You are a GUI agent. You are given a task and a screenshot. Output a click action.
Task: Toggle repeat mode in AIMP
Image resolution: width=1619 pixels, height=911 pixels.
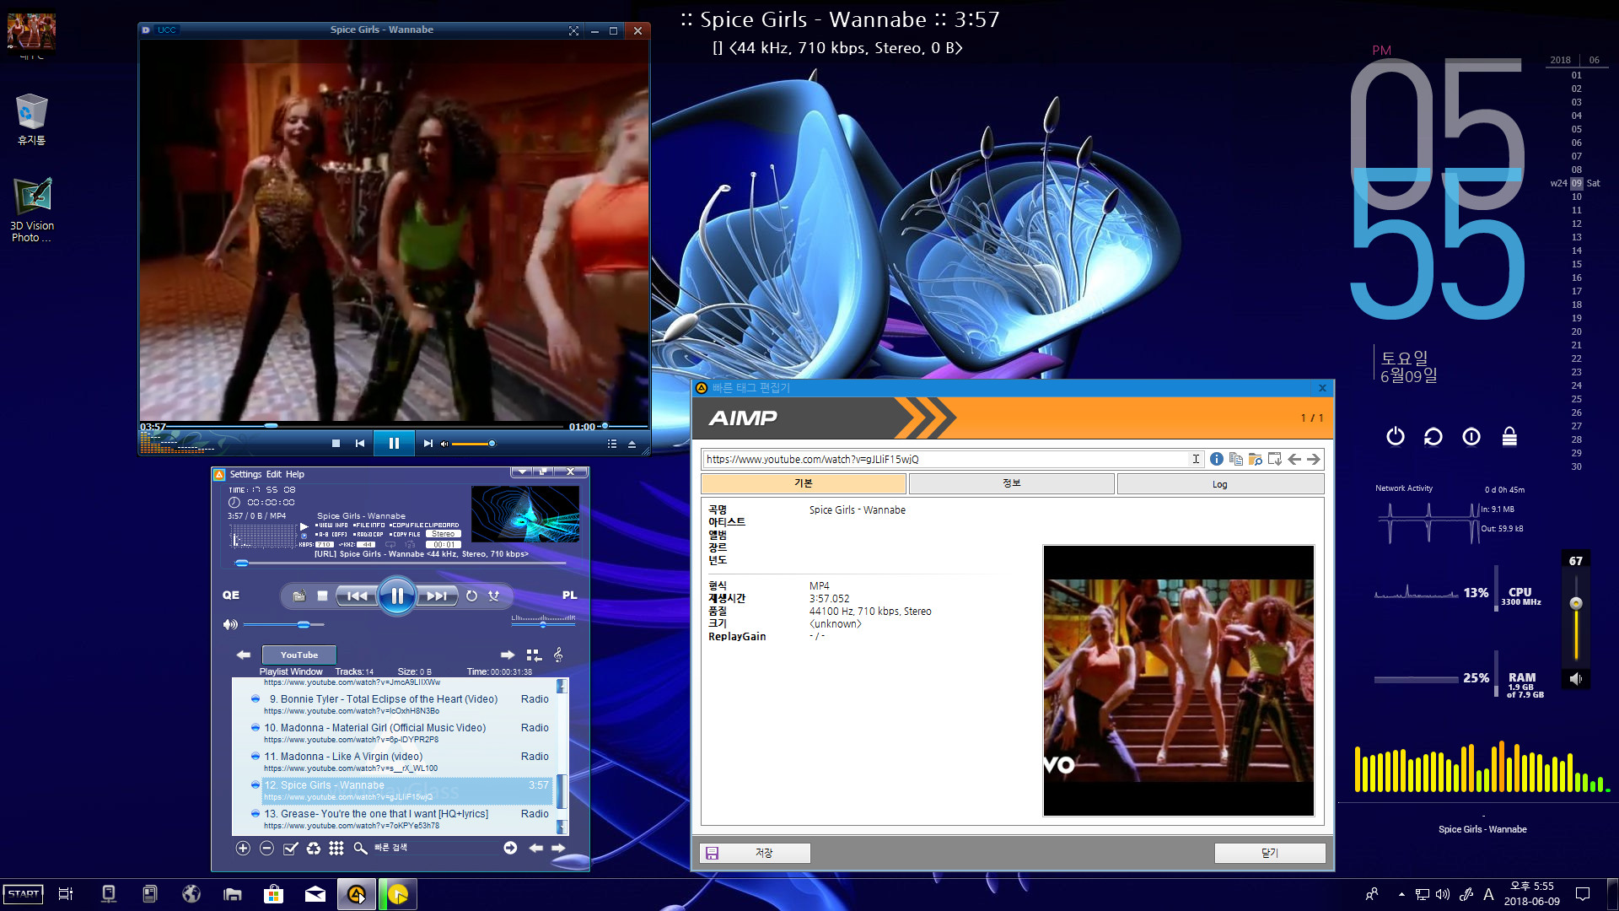tap(471, 596)
